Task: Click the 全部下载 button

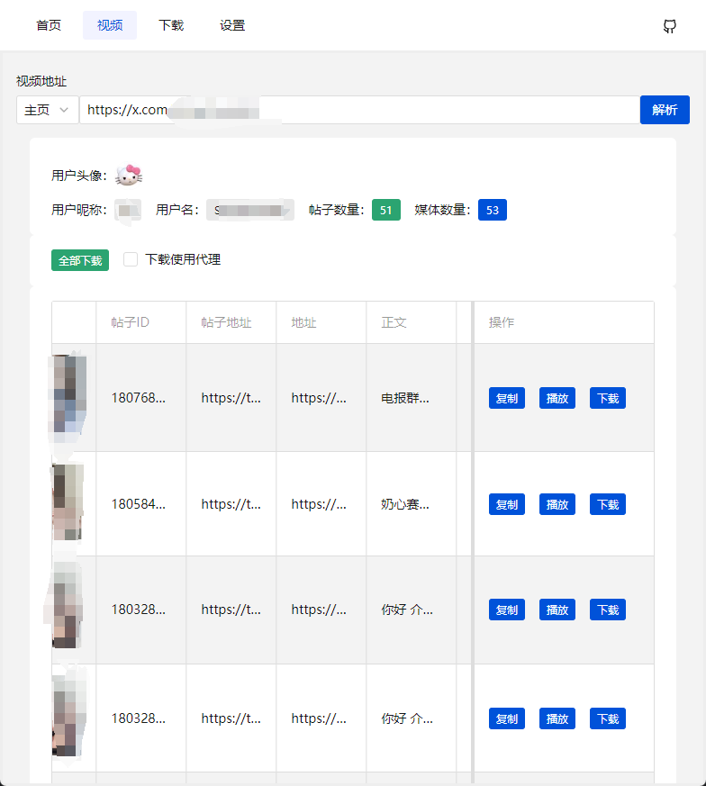Action: [x=80, y=260]
